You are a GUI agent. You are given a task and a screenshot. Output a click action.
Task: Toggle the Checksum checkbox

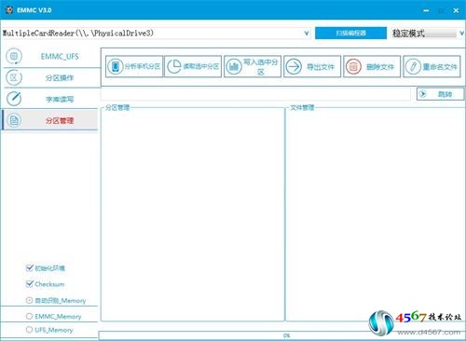pyautogui.click(x=30, y=283)
